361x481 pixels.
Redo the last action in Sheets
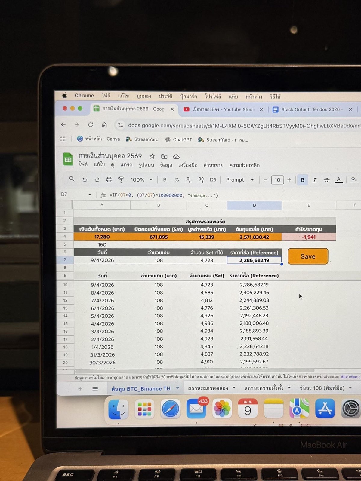97,179
